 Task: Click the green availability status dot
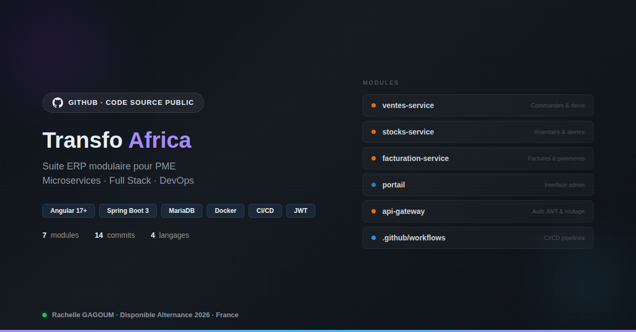45,315
